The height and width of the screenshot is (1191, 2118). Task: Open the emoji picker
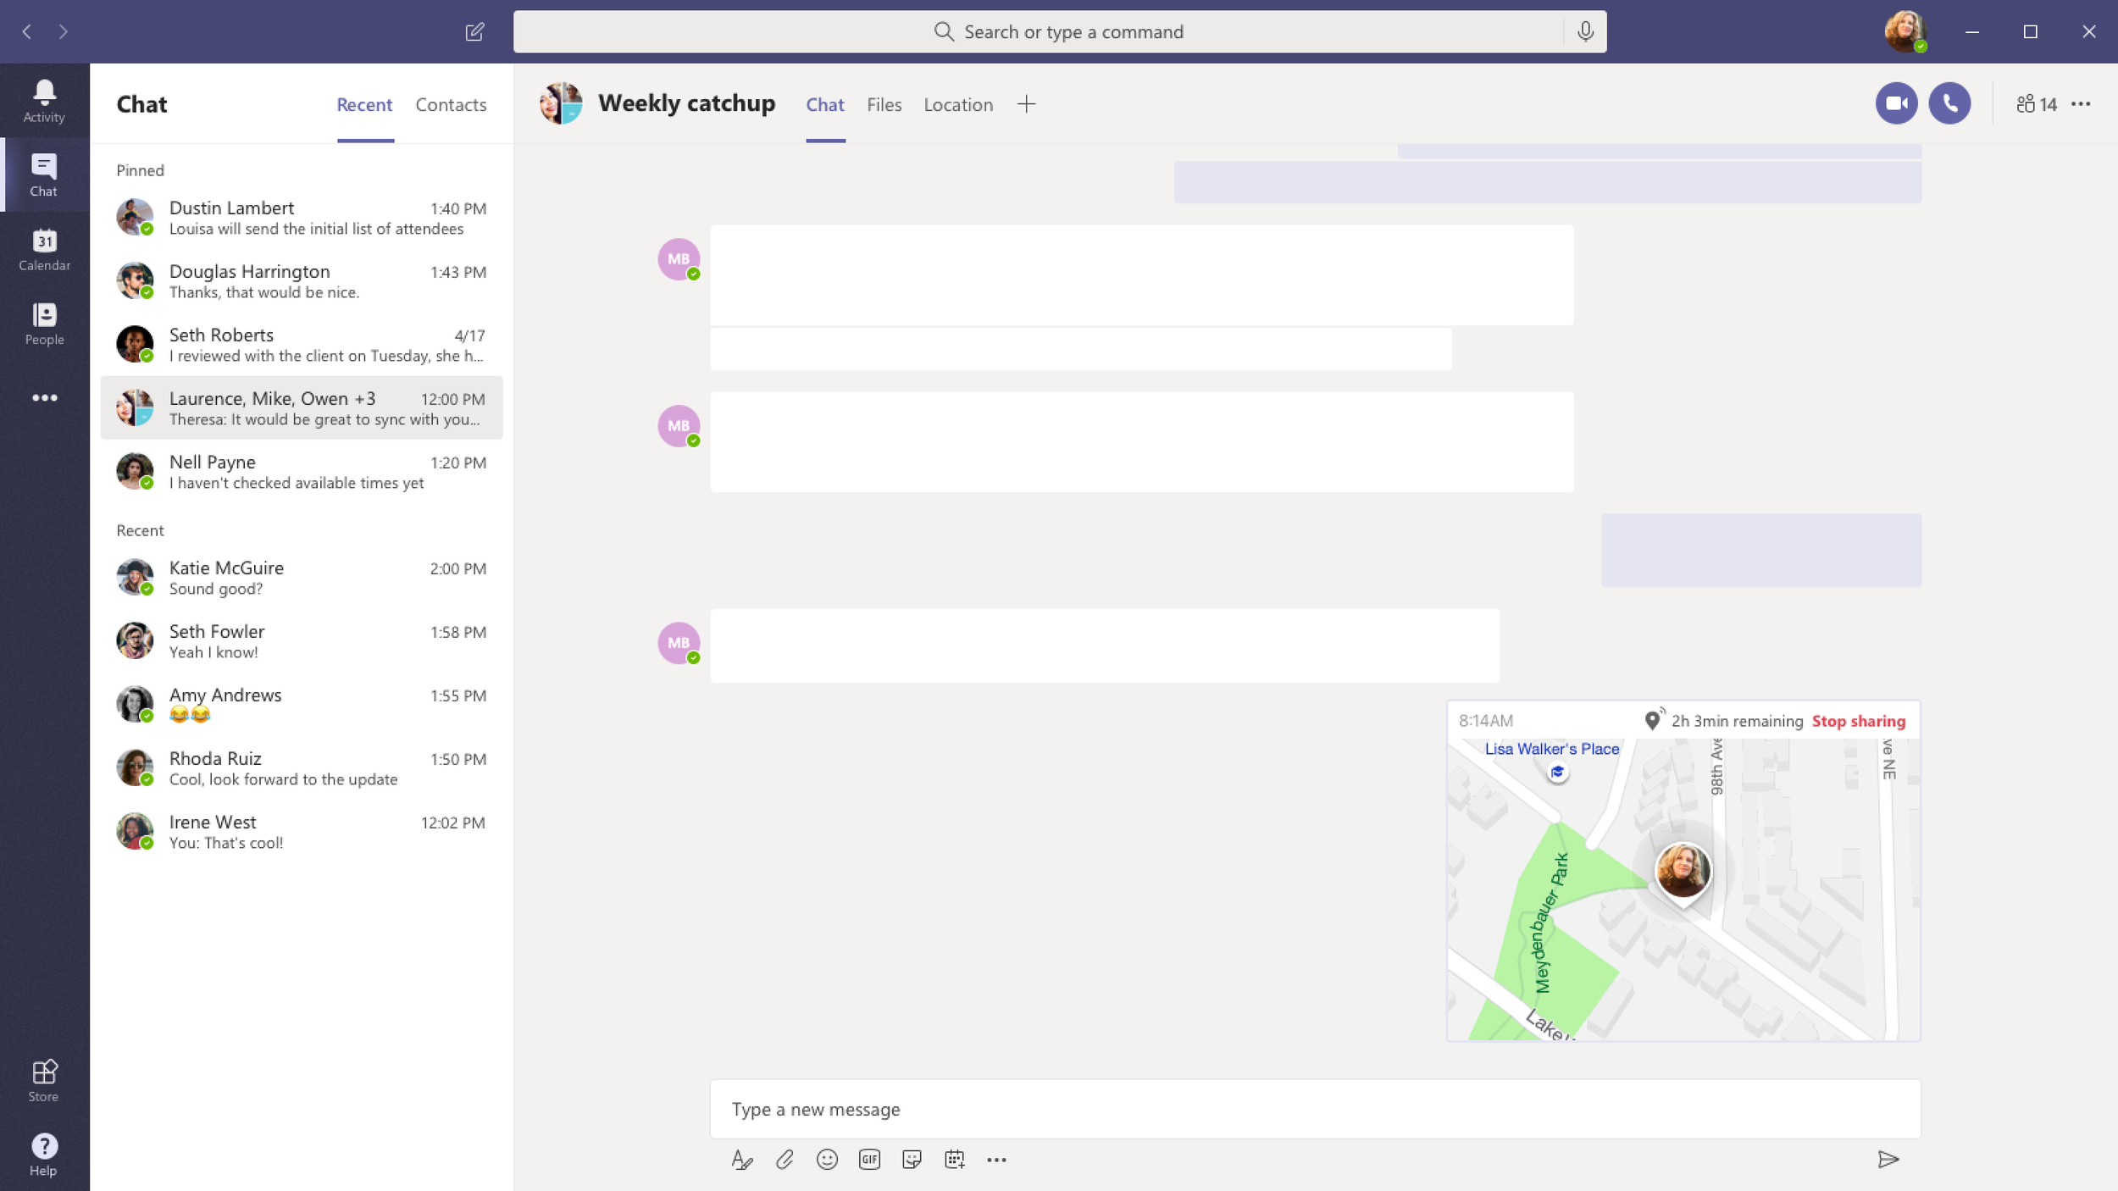(x=827, y=1159)
